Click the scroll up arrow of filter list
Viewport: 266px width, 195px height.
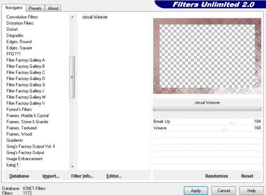(73, 17)
